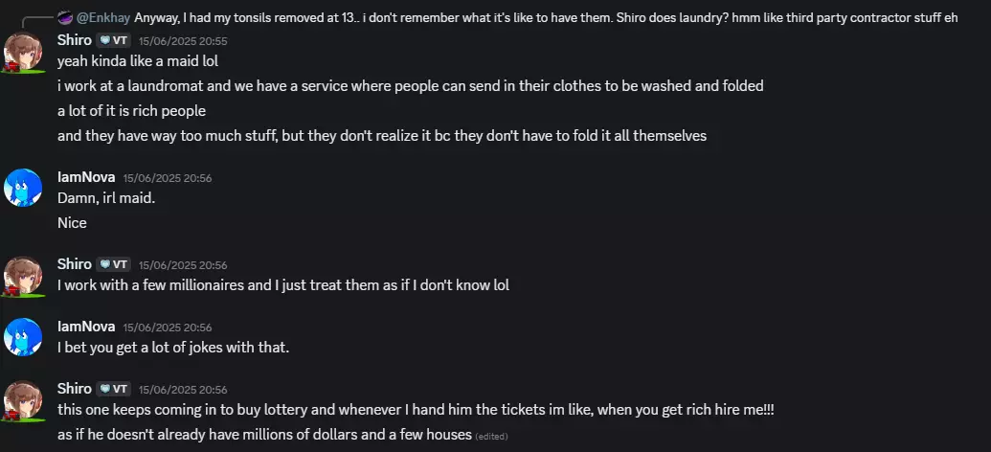991x452 pixels.
Task: Click the IamNova username above "Damn, irl maid."
Action: pos(86,177)
